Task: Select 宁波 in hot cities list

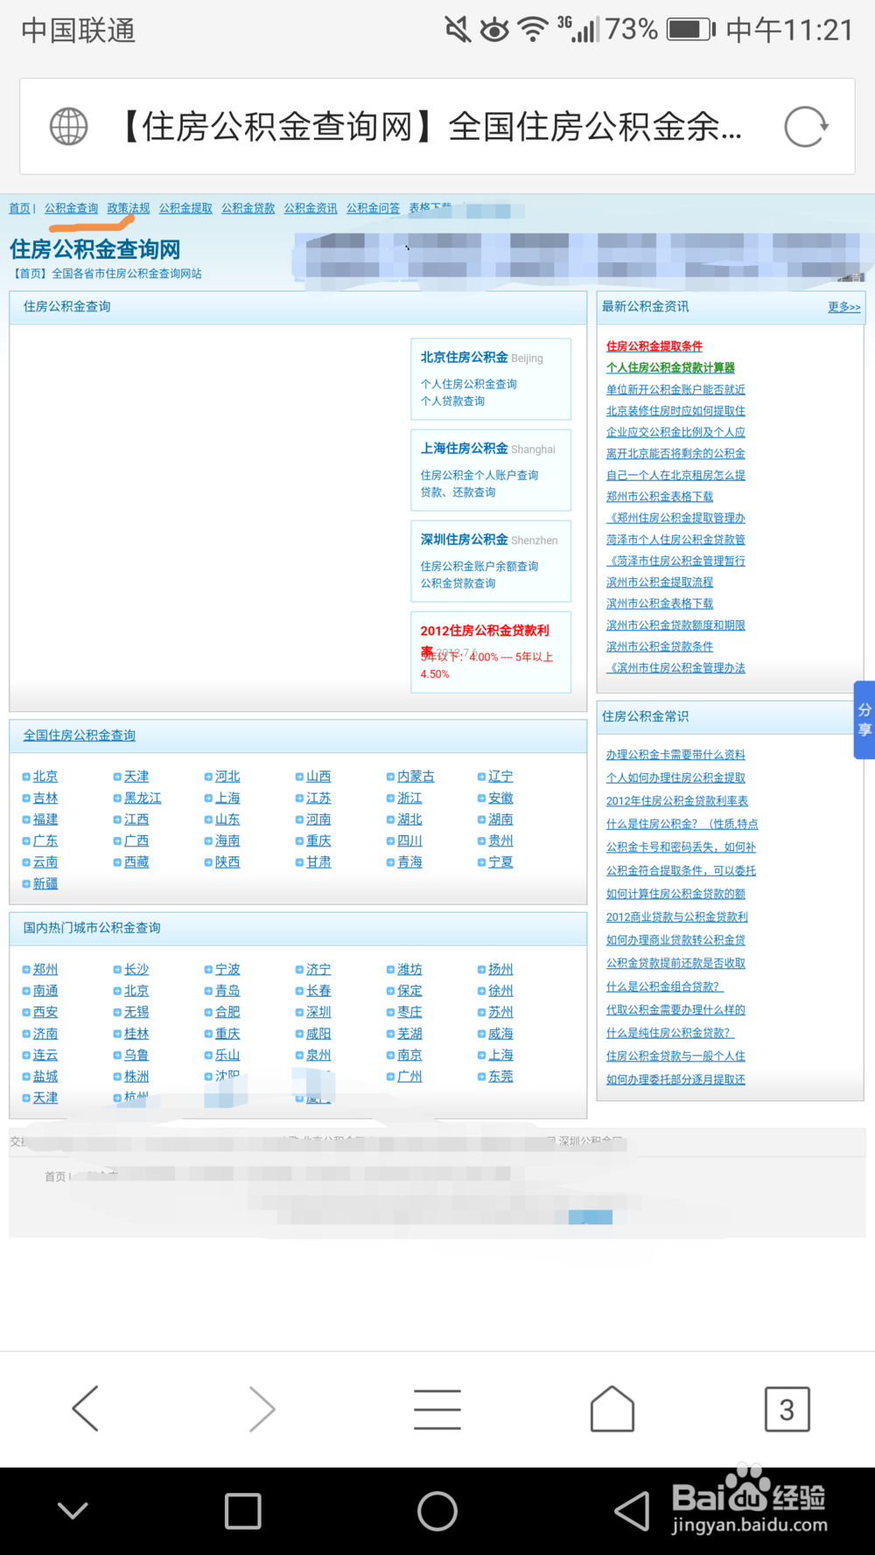Action: pyautogui.click(x=227, y=969)
